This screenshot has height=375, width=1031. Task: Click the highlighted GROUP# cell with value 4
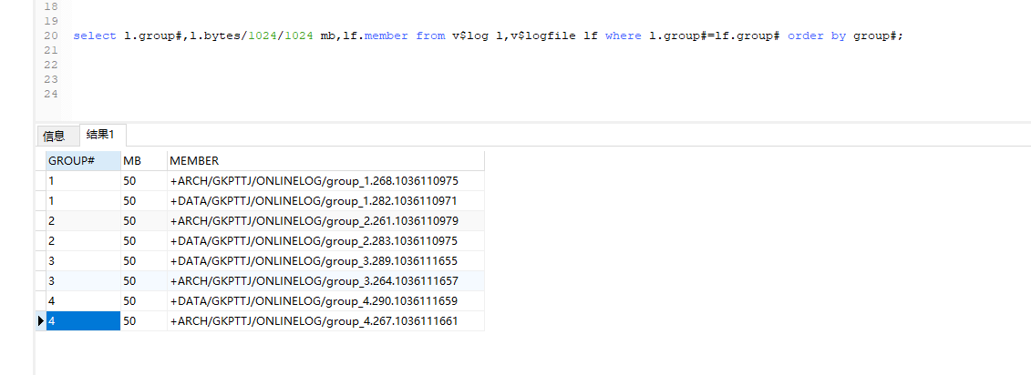[84, 321]
